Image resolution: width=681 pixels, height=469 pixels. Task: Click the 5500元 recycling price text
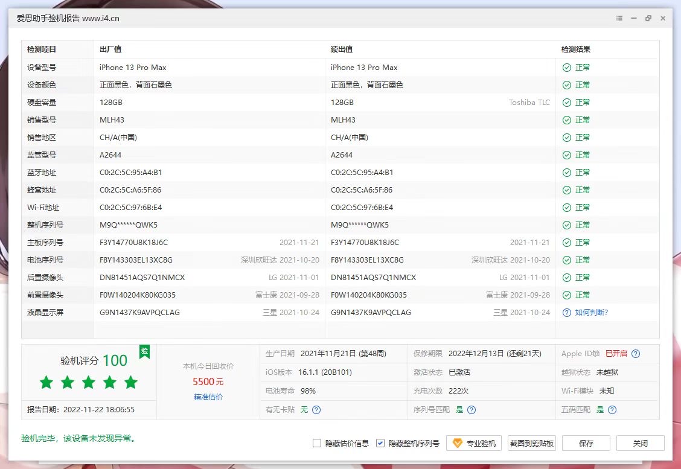click(x=209, y=381)
